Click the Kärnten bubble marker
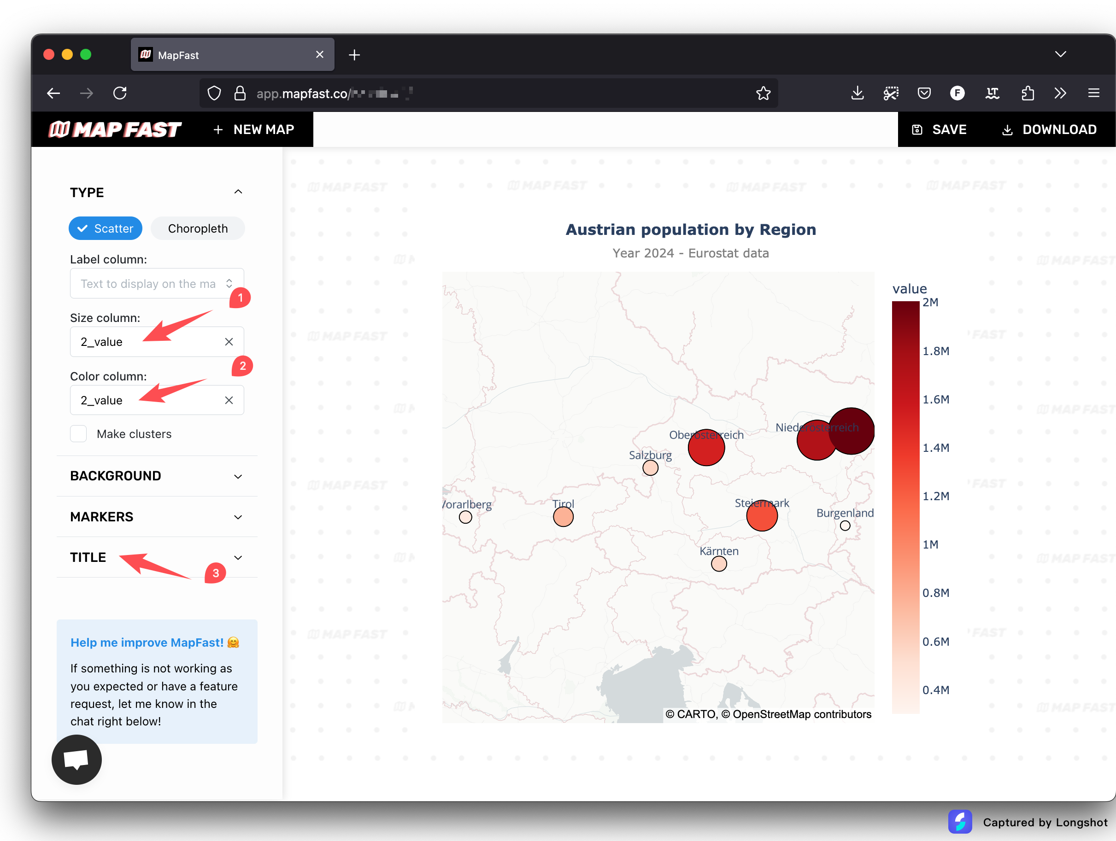Viewport: 1116px width, 841px height. (719, 564)
